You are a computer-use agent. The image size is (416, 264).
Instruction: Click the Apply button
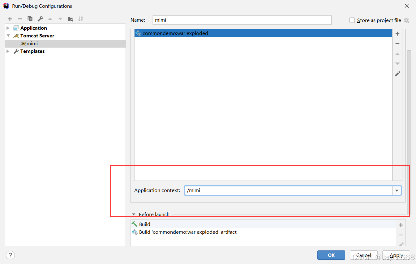(396, 255)
